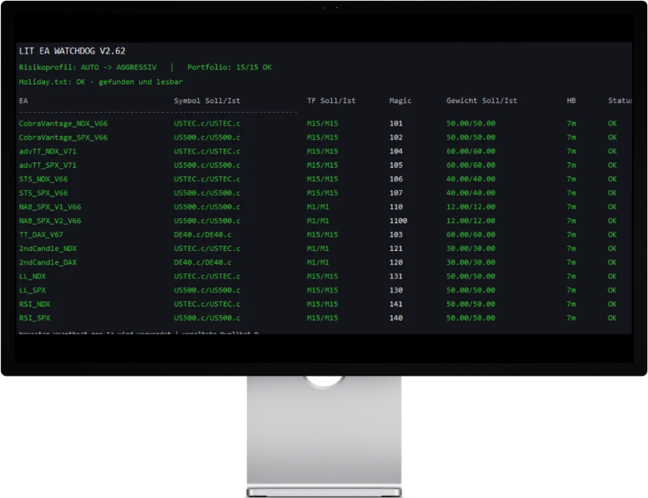Viewport: 648px width, 498px height.
Task: Click the M15/M15 timeframe for STS_NDX_V66
Action: [x=322, y=179]
